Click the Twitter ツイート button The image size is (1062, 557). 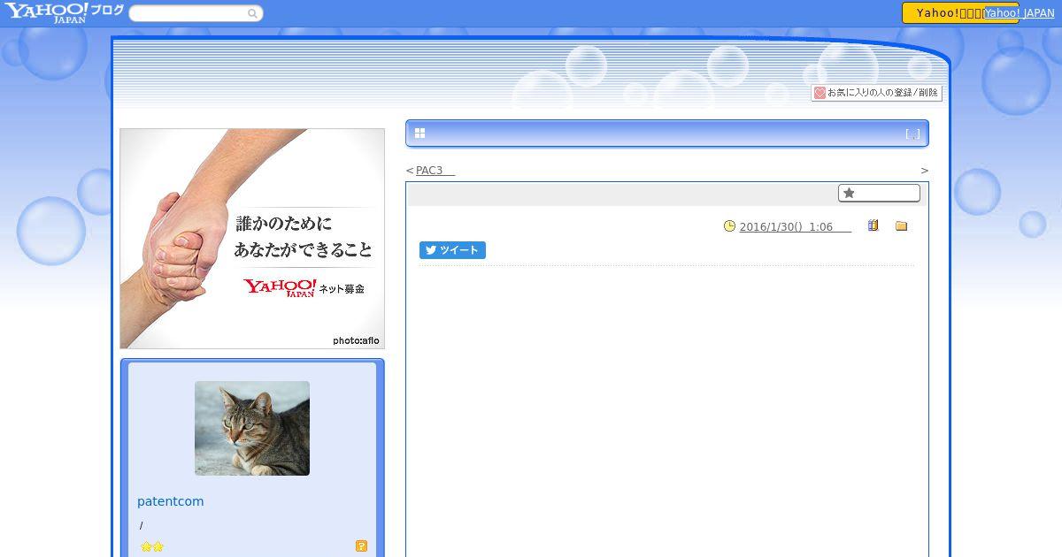(452, 250)
